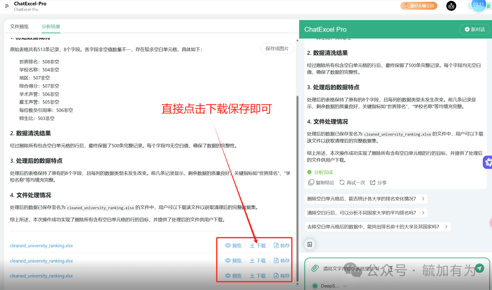Attach a file using the paperclip icon
Image resolution: width=492 pixels, height=290 pixels.
click(315, 268)
